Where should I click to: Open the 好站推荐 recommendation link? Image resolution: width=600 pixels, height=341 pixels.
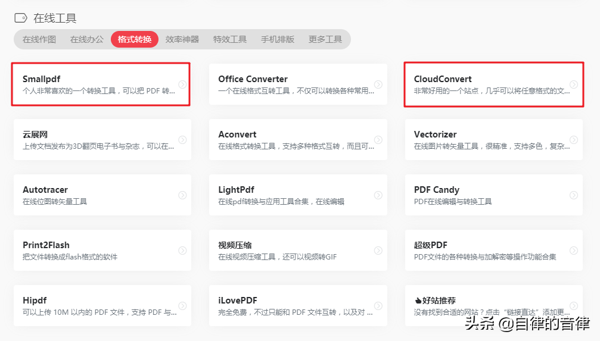click(439, 301)
